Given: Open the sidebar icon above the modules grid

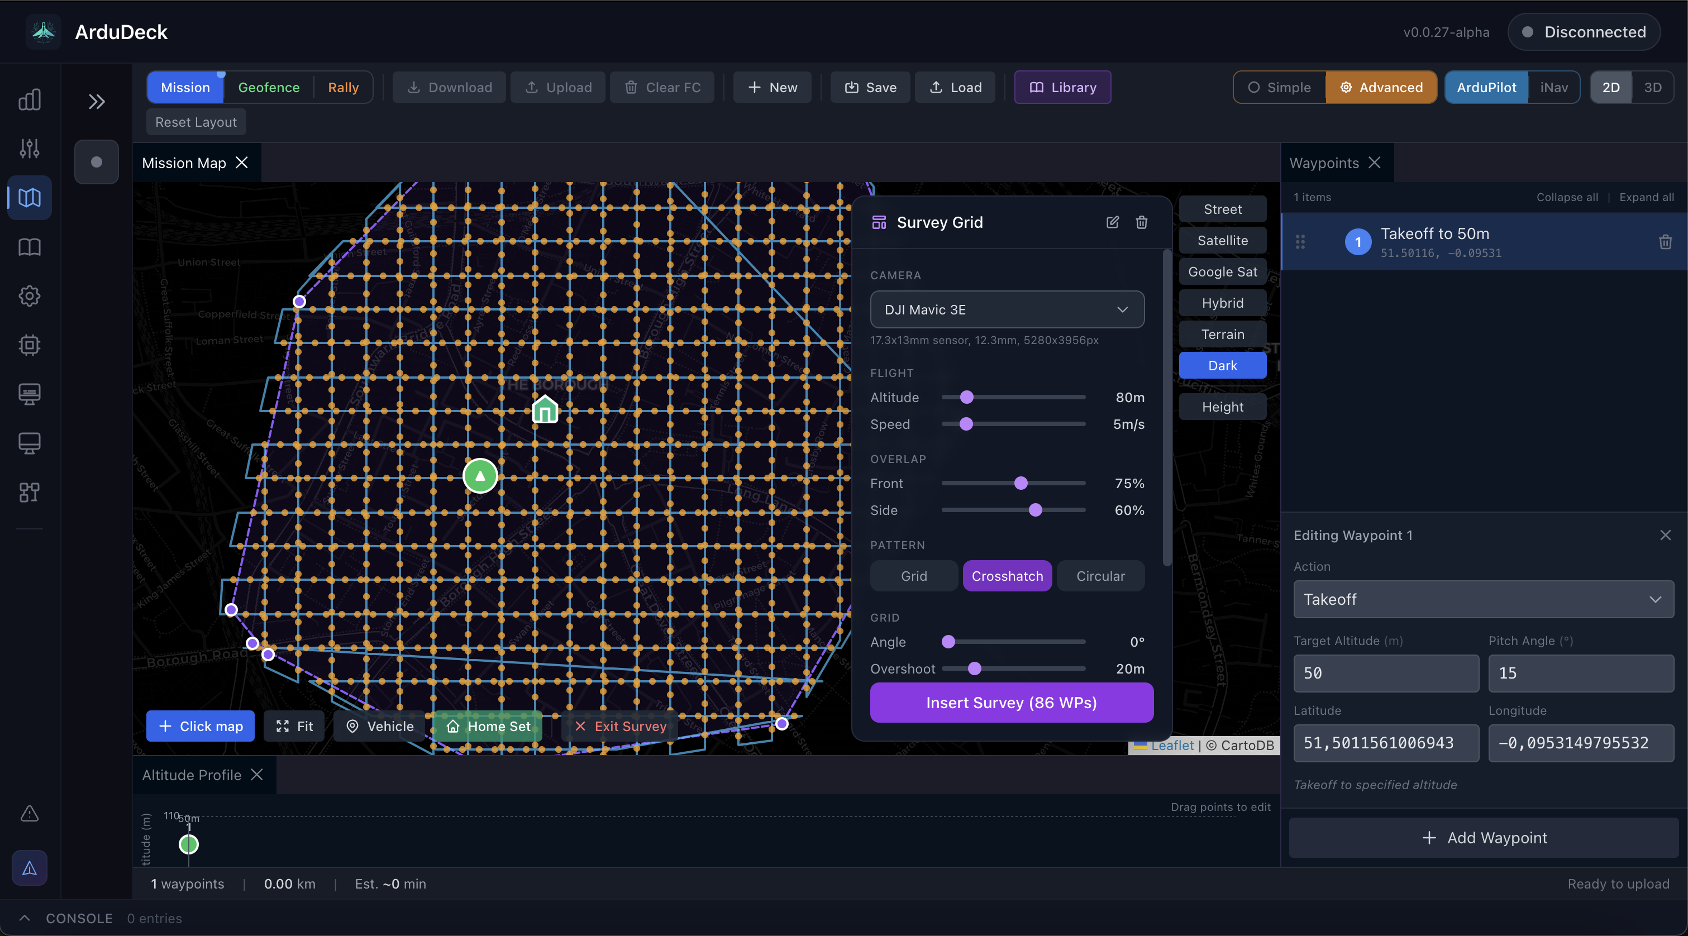Looking at the screenshot, I should click(30, 443).
